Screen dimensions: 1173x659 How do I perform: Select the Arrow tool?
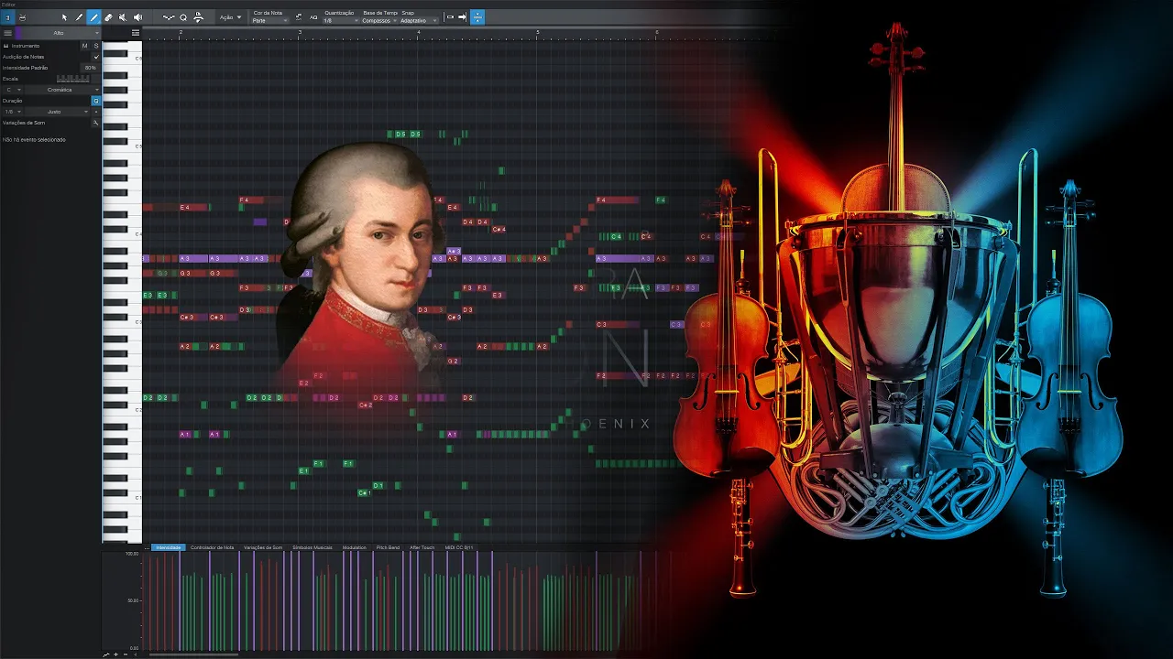(x=64, y=17)
